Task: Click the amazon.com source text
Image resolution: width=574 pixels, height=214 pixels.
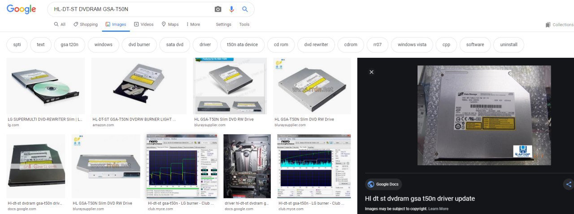Action: click(103, 125)
